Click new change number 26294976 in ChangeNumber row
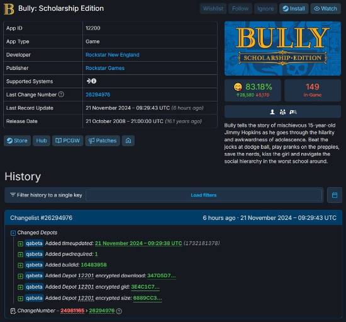Image resolution: width=346 pixels, height=322 pixels. [102, 311]
